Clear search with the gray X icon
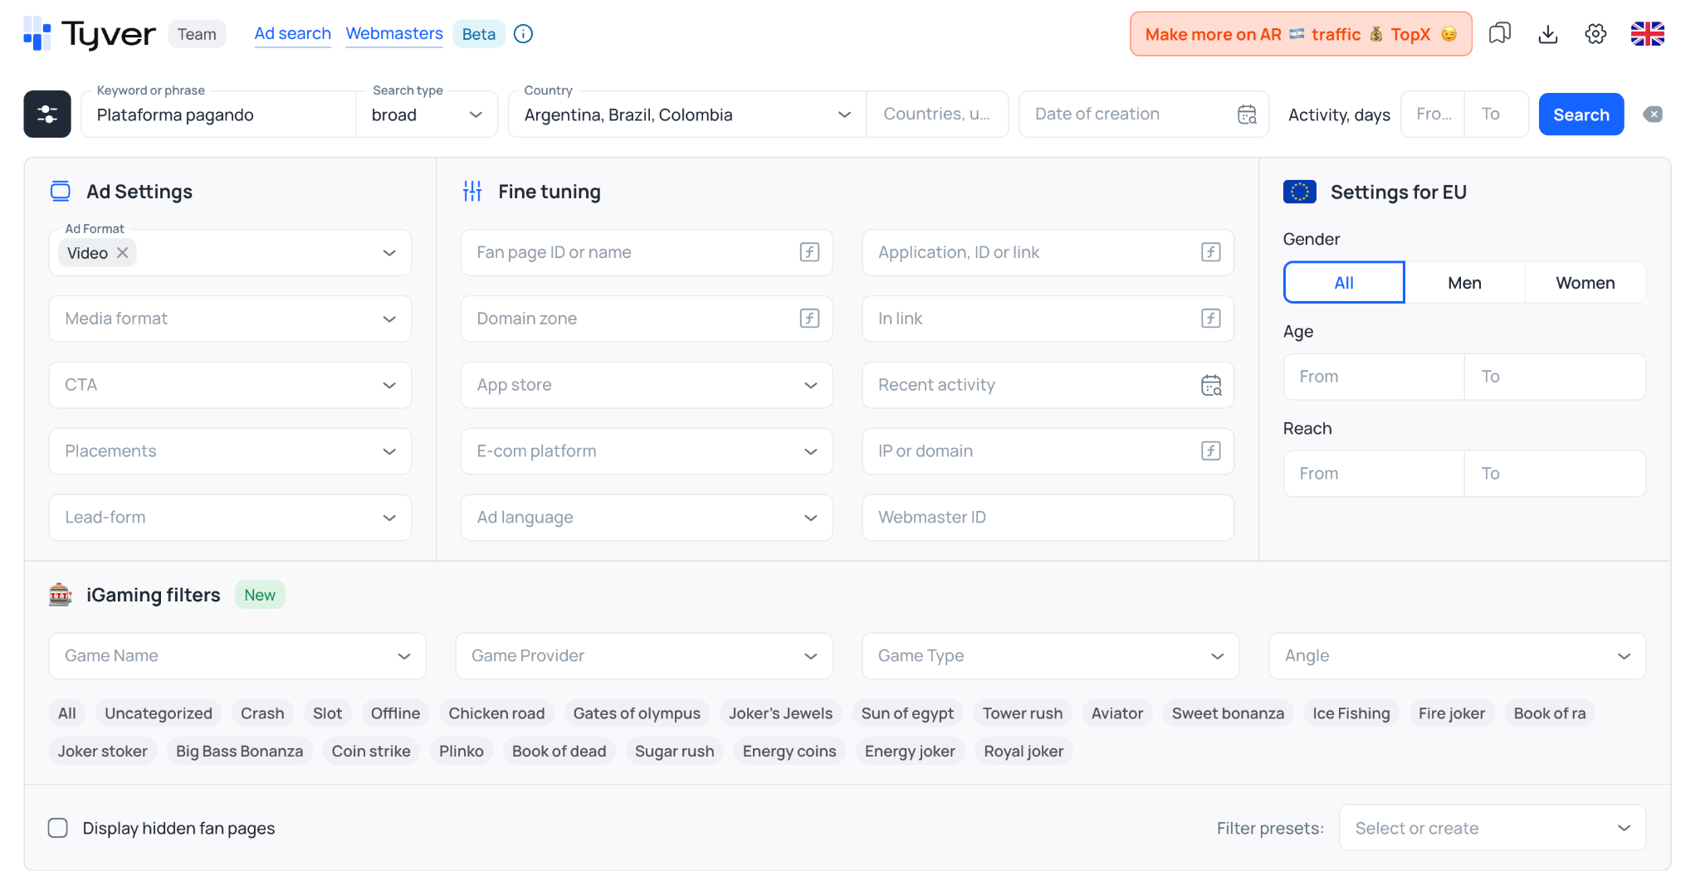Image resolution: width=1700 pixels, height=871 pixels. tap(1653, 114)
